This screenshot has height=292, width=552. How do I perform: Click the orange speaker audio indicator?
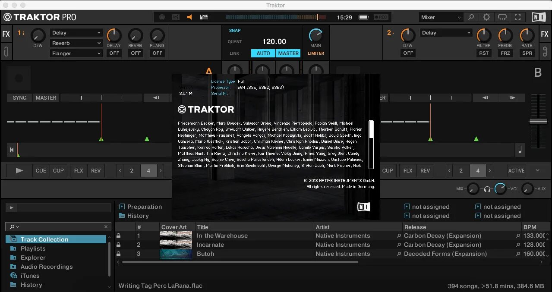pos(189,17)
